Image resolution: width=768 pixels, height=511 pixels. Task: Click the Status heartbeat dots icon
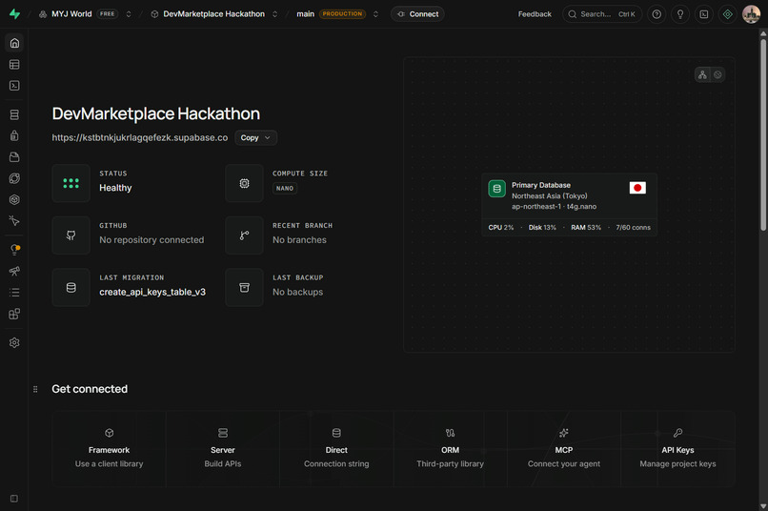click(71, 183)
